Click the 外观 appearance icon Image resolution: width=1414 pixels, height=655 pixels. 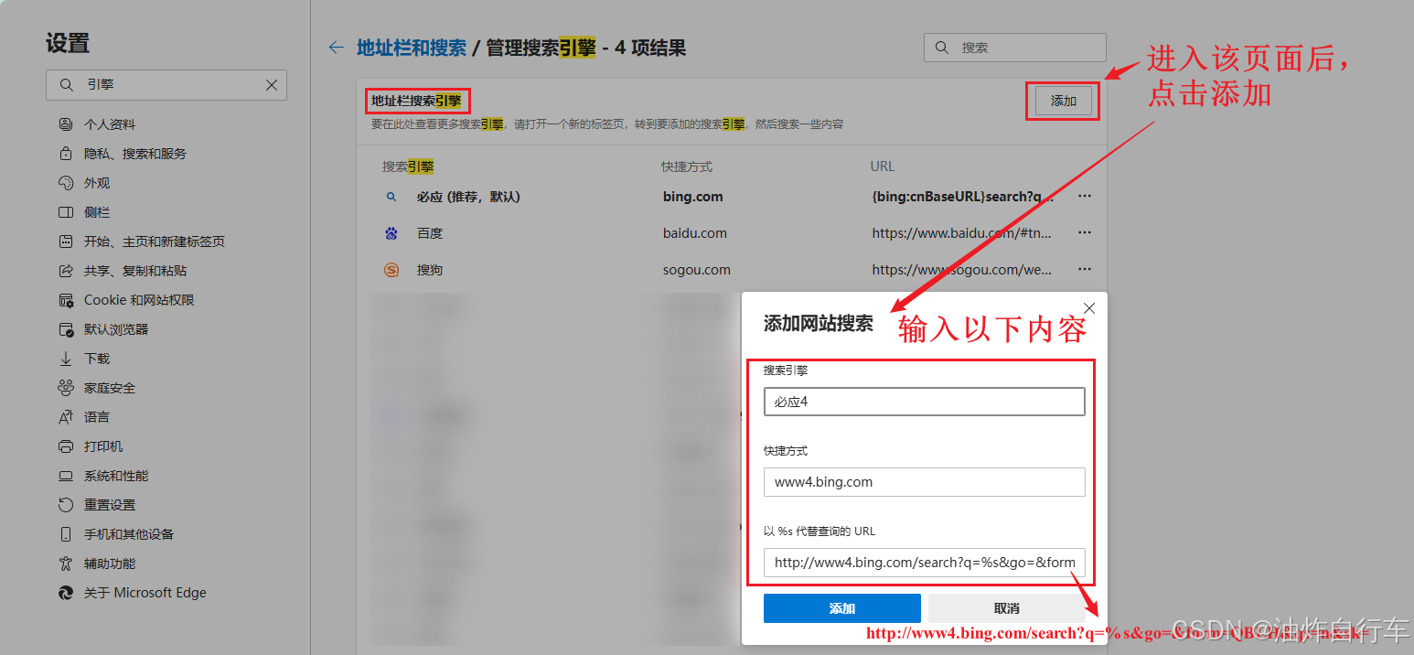[x=66, y=183]
